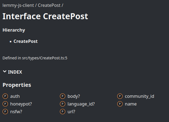This screenshot has width=169, height=122.
Task: Click the property icon beside community_id
Action: tap(120, 96)
